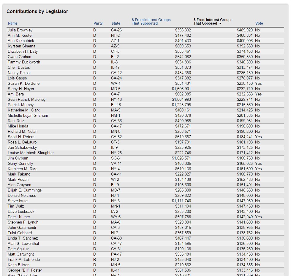The width and height of the screenshot is (291, 276).
Task: Click the Sean Patrick Maloney name
Action: coord(26,100)
